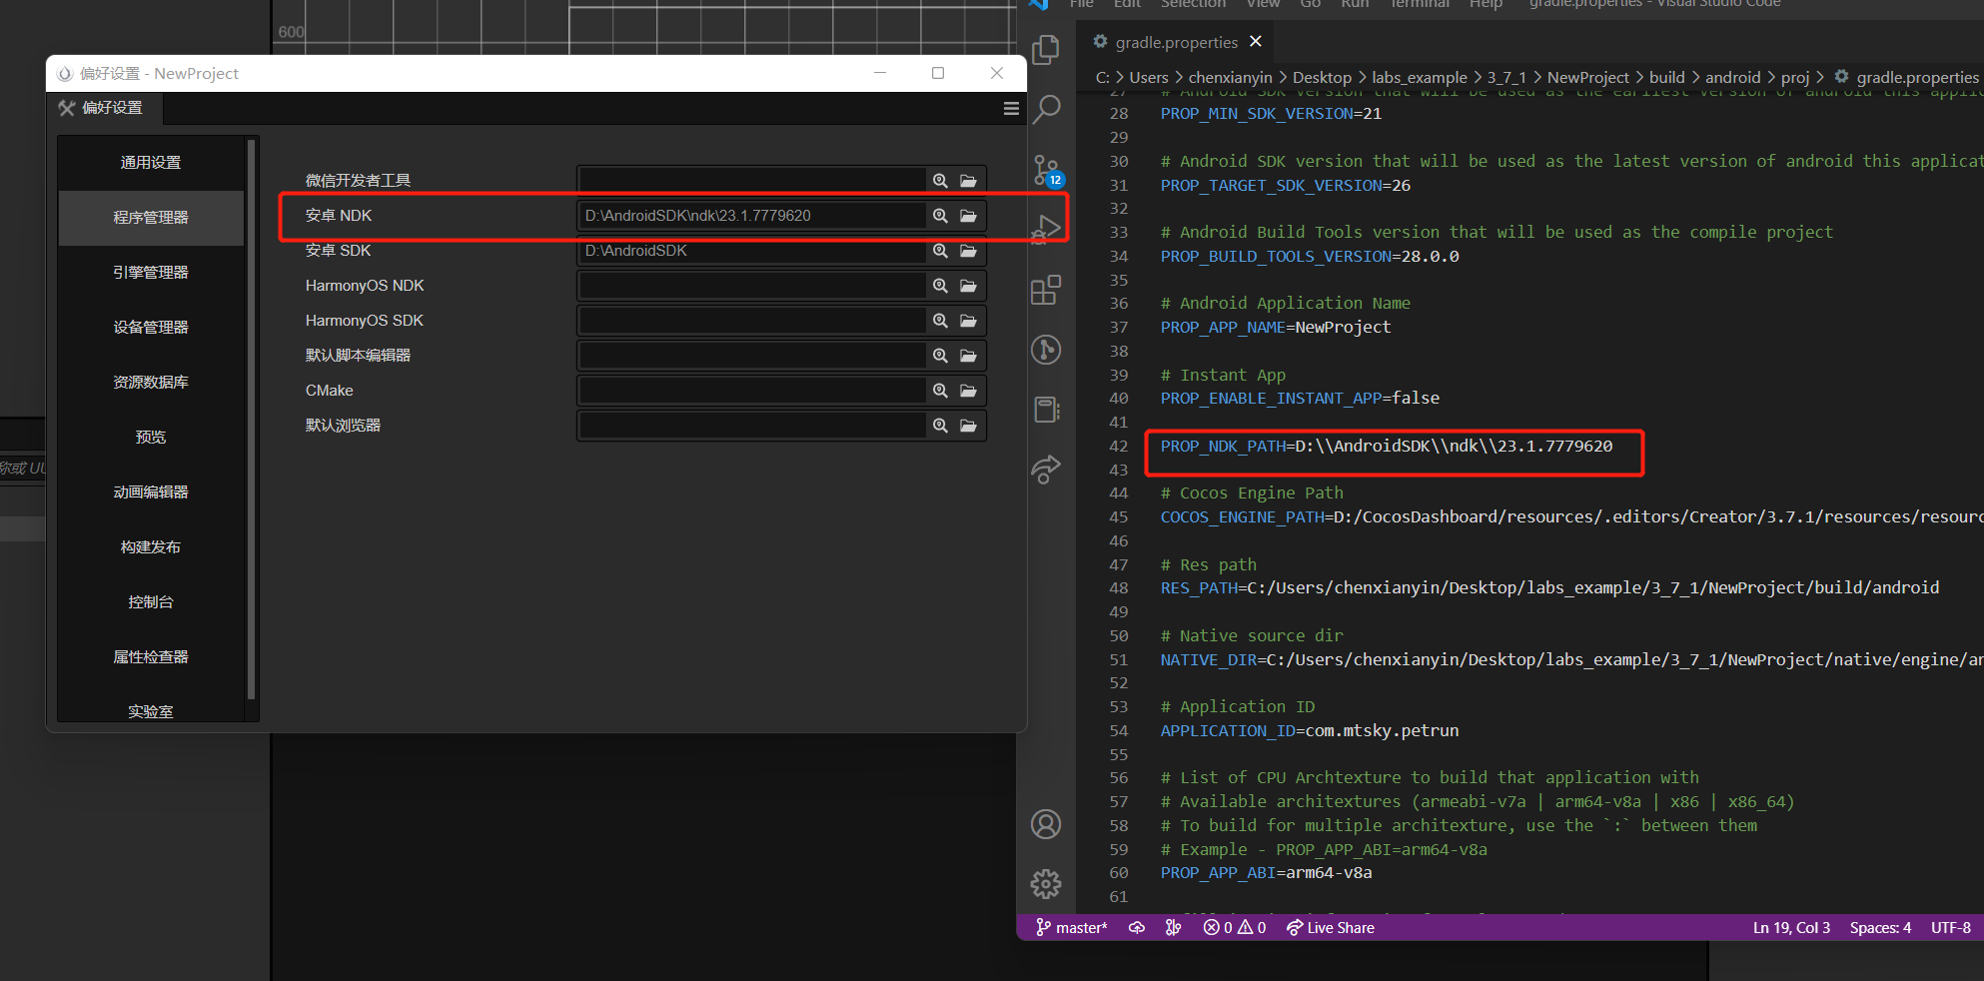Select 设备管理器 in preferences sidebar

151,328
